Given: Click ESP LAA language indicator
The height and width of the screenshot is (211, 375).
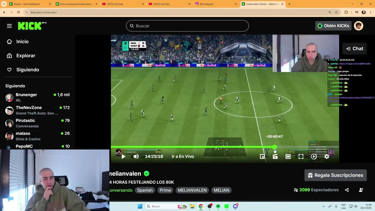Looking at the screenshot, I should point(343,206).
